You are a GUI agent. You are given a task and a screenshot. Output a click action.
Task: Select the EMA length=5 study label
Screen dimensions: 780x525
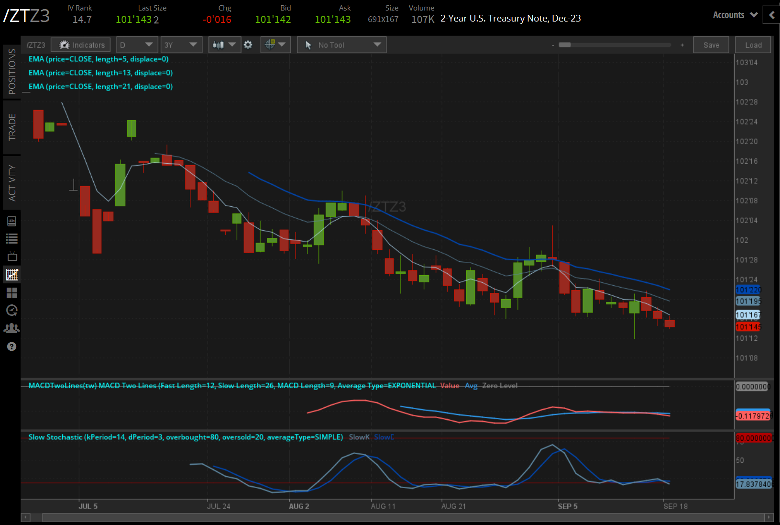[x=99, y=59]
